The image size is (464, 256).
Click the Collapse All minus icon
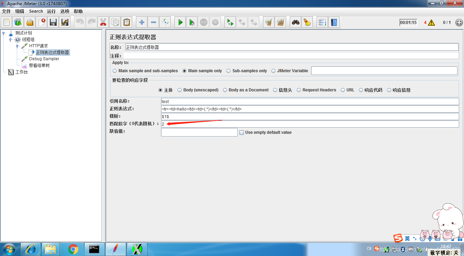pos(154,23)
